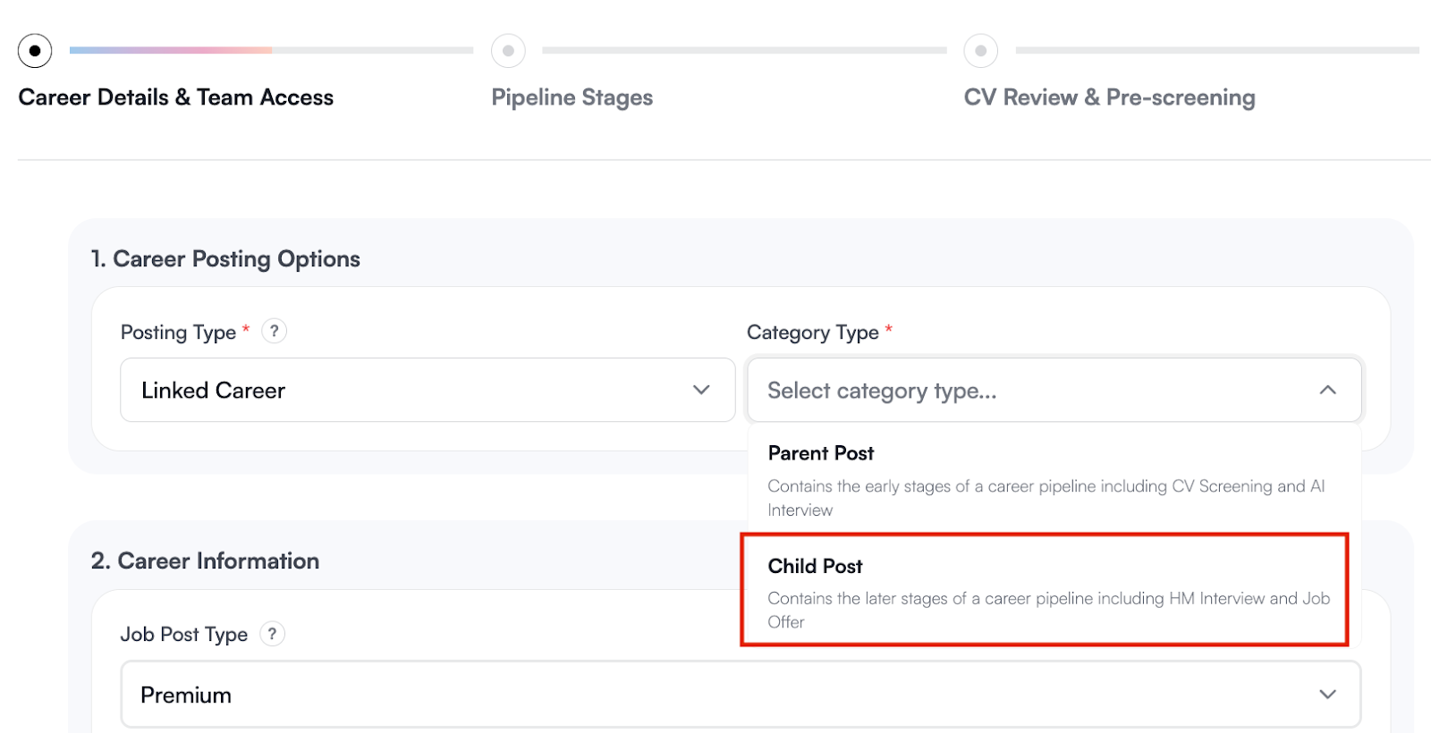Screen dimensions: 1431x733
Task: Collapse Category Type list via up chevron
Action: click(1327, 390)
